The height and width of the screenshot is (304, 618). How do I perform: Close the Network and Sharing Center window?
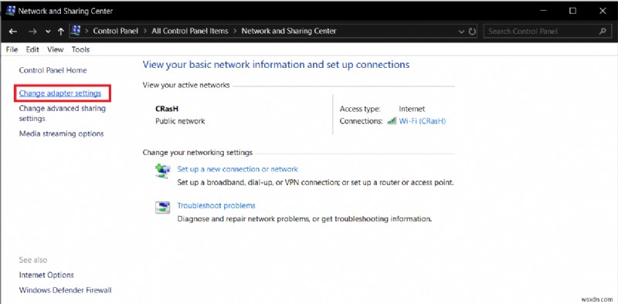(x=603, y=11)
